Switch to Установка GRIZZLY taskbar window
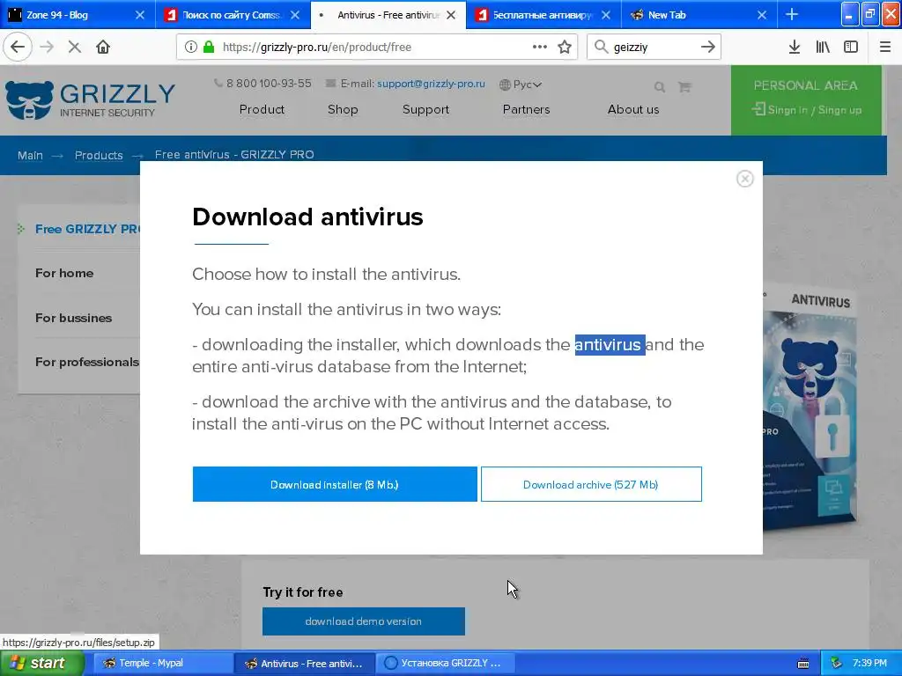902x676 pixels. pos(445,664)
